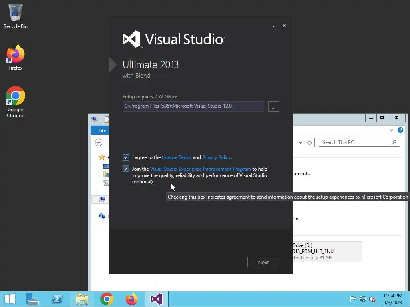Select the D: drive item in File Explorer
The width and height of the screenshot is (410, 307).
coord(327,252)
